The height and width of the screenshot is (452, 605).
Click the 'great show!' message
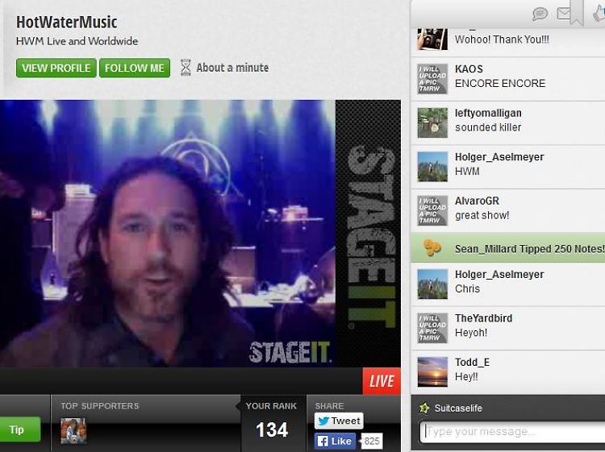482,215
